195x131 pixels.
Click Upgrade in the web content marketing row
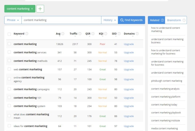coord(129,70)
